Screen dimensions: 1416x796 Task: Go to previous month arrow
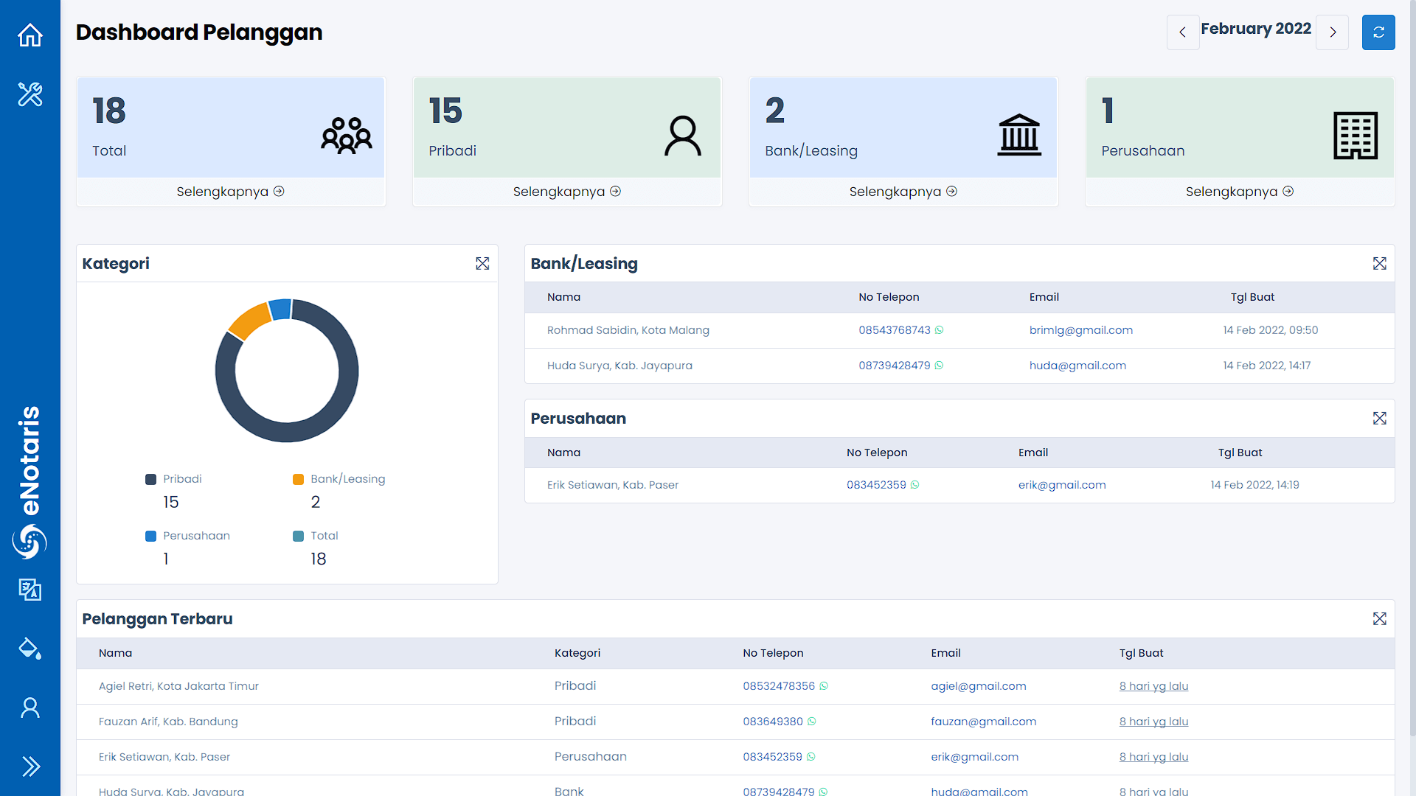point(1183,32)
